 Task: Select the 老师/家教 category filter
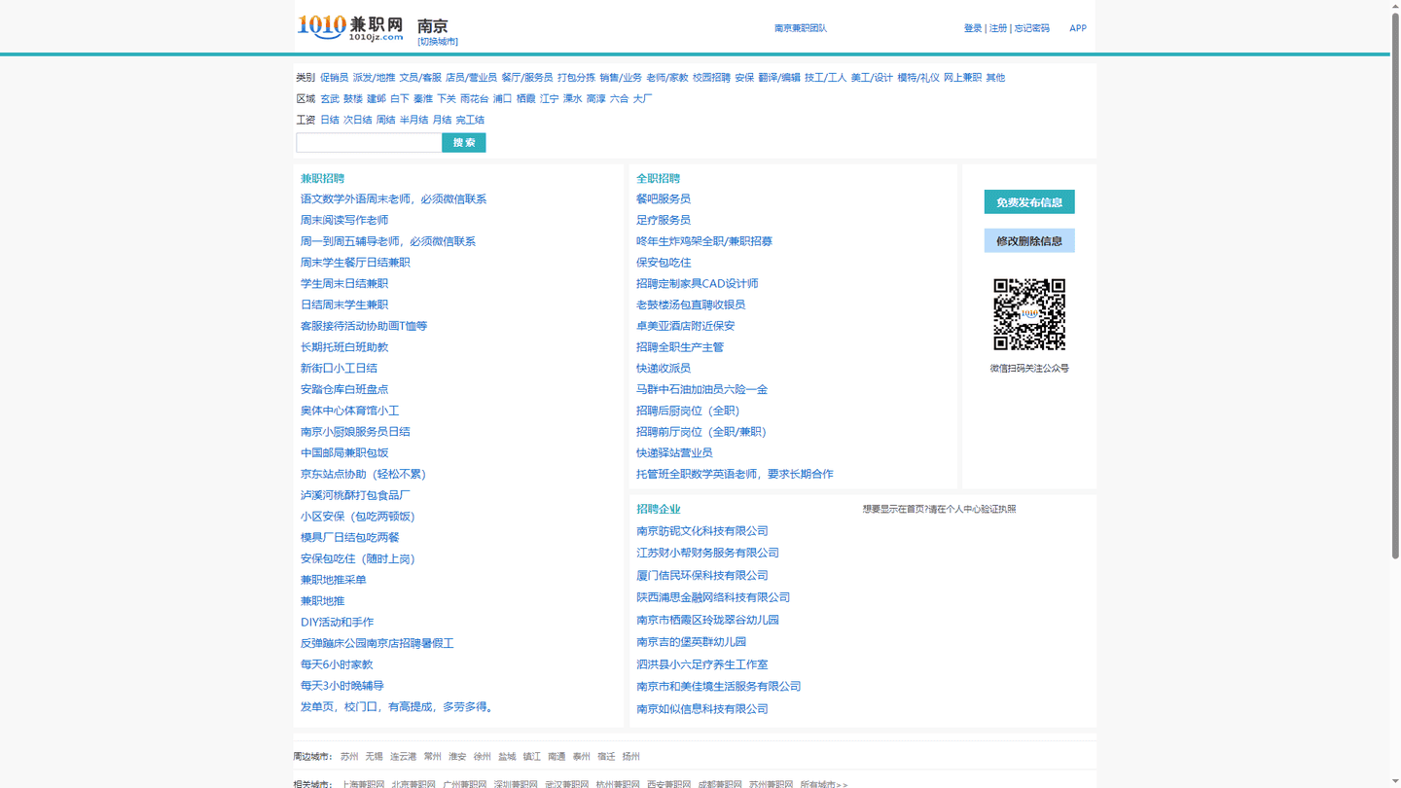click(x=667, y=78)
